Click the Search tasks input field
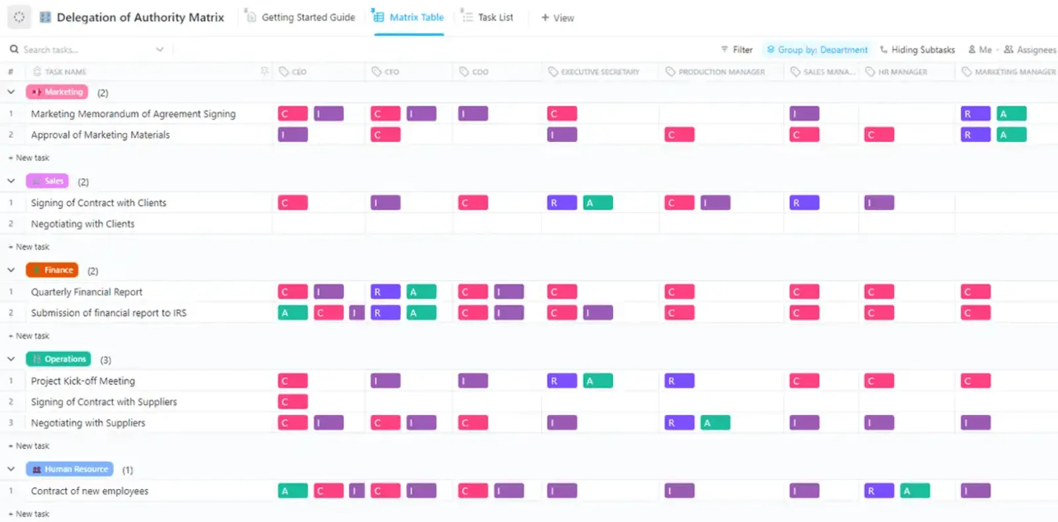The height and width of the screenshot is (522, 1058). 86,50
